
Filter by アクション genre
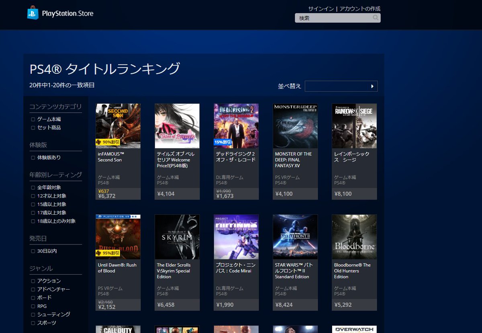coord(33,281)
